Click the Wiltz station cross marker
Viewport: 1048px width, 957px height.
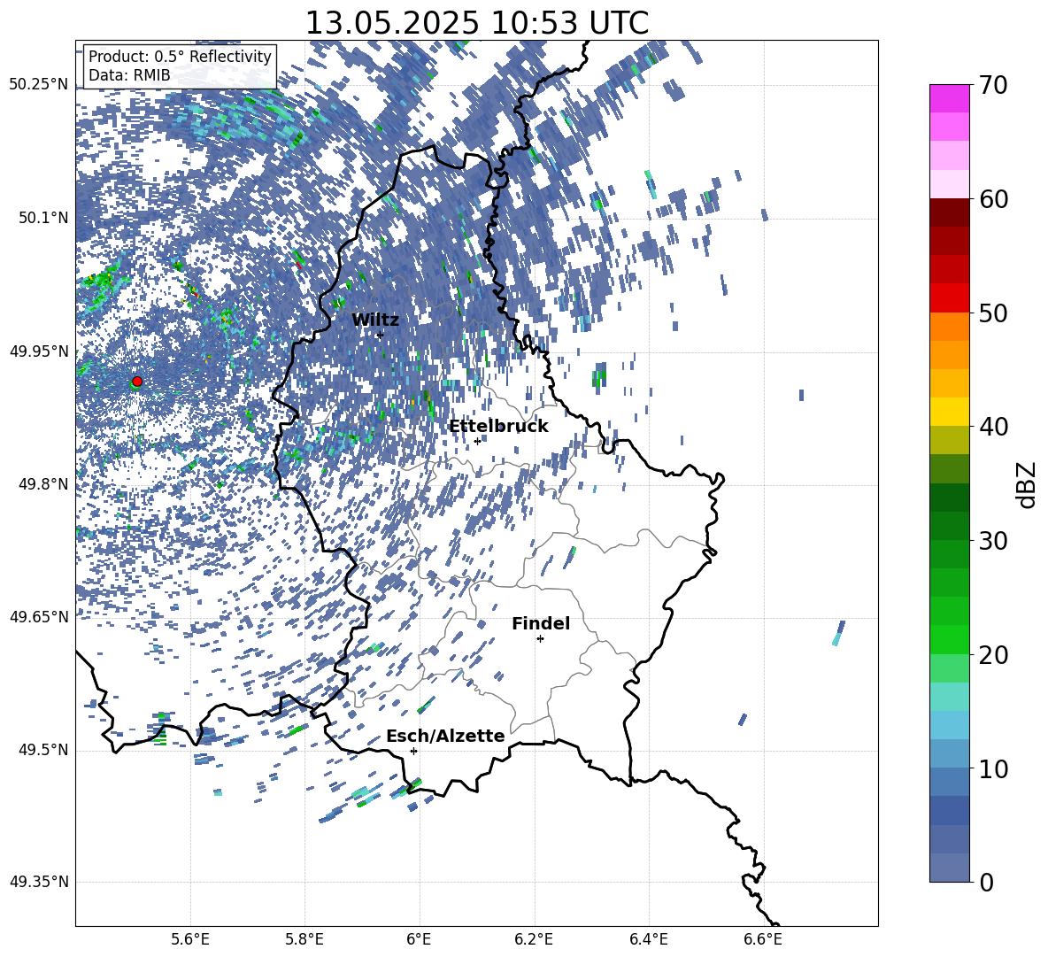click(380, 335)
